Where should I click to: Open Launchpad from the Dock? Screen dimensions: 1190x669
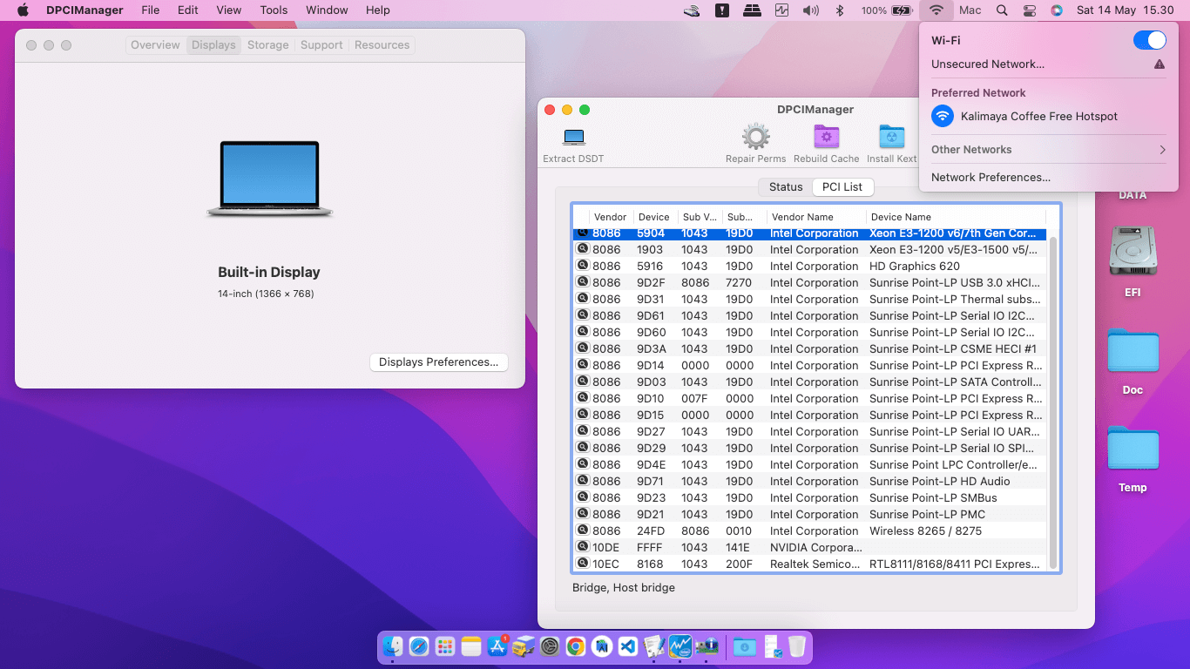point(445,646)
